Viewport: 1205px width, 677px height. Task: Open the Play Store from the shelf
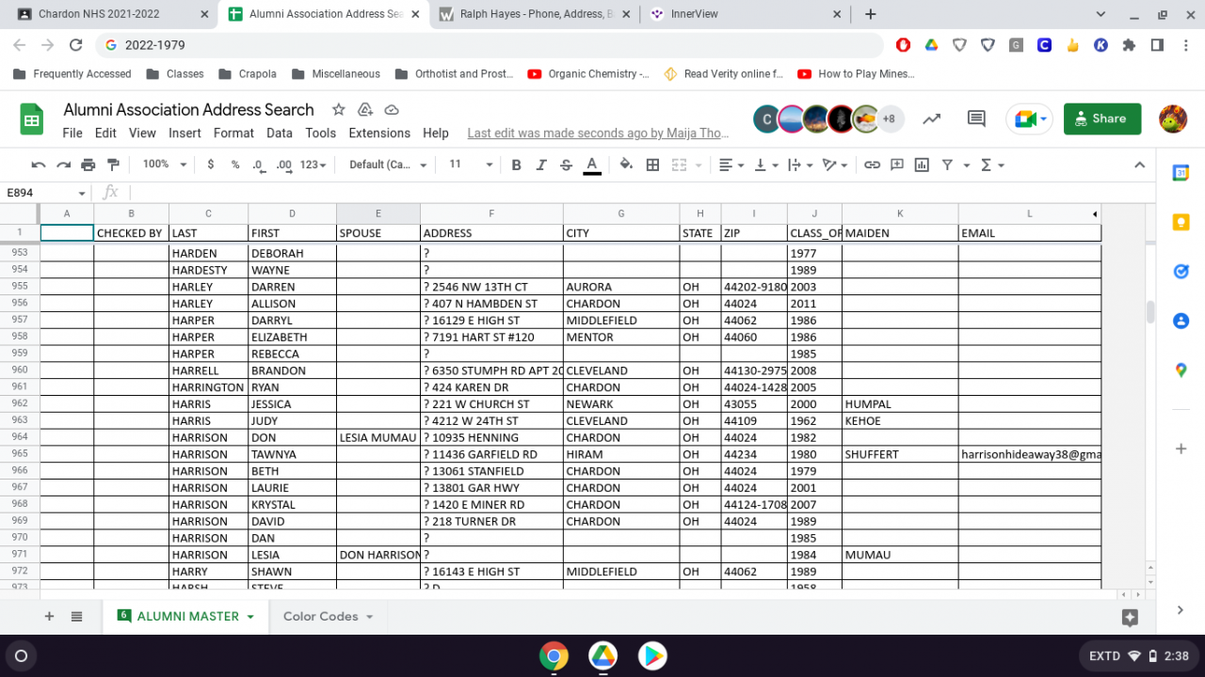coord(651,656)
